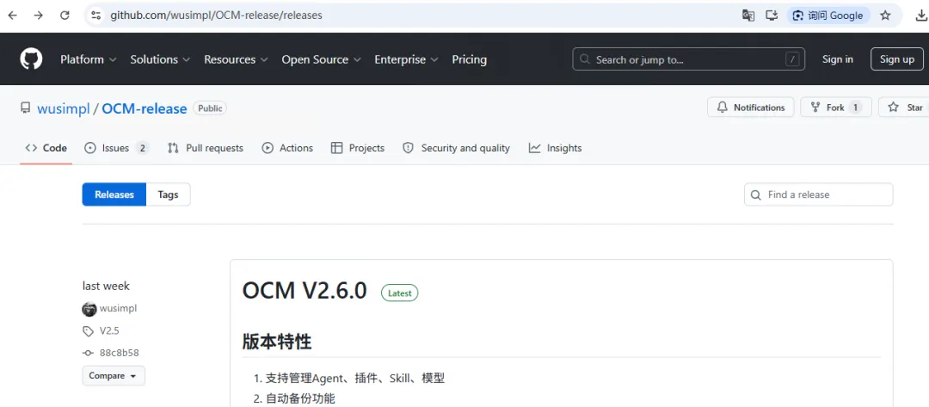Image resolution: width=929 pixels, height=407 pixels.
Task: Go back with the browser back arrow
Action: pyautogui.click(x=12, y=15)
